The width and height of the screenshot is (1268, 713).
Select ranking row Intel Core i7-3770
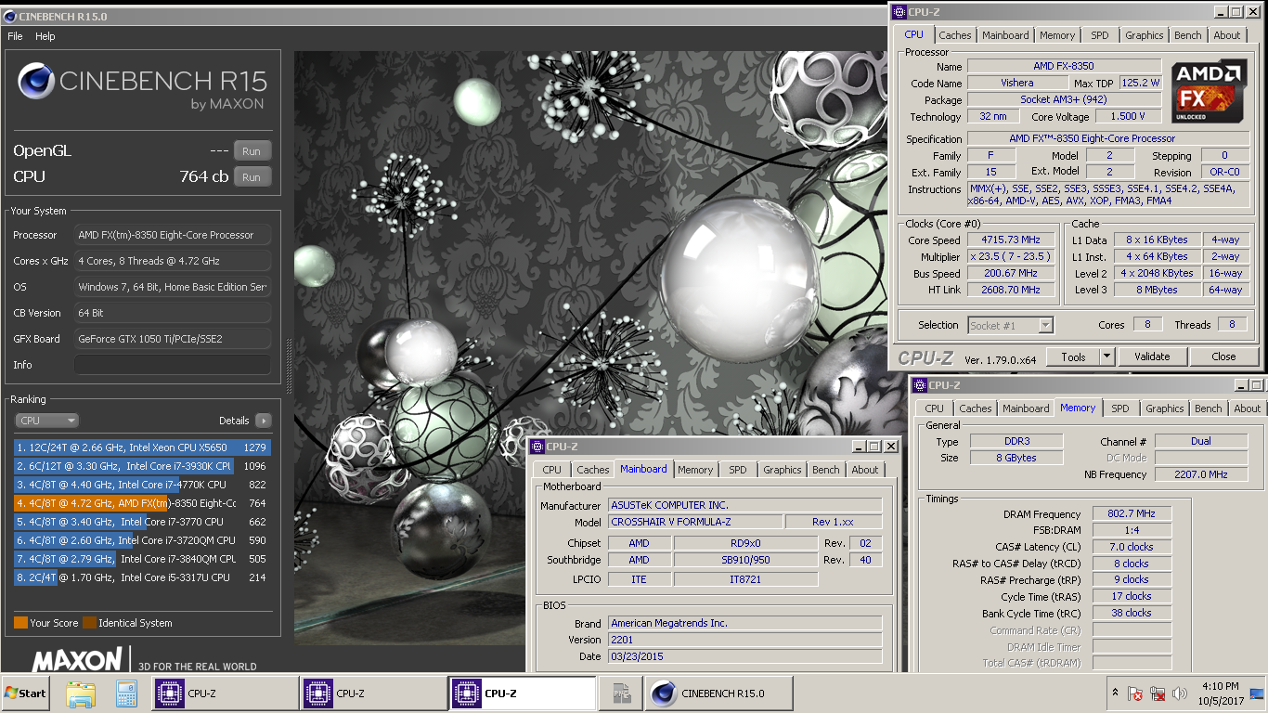(x=143, y=522)
